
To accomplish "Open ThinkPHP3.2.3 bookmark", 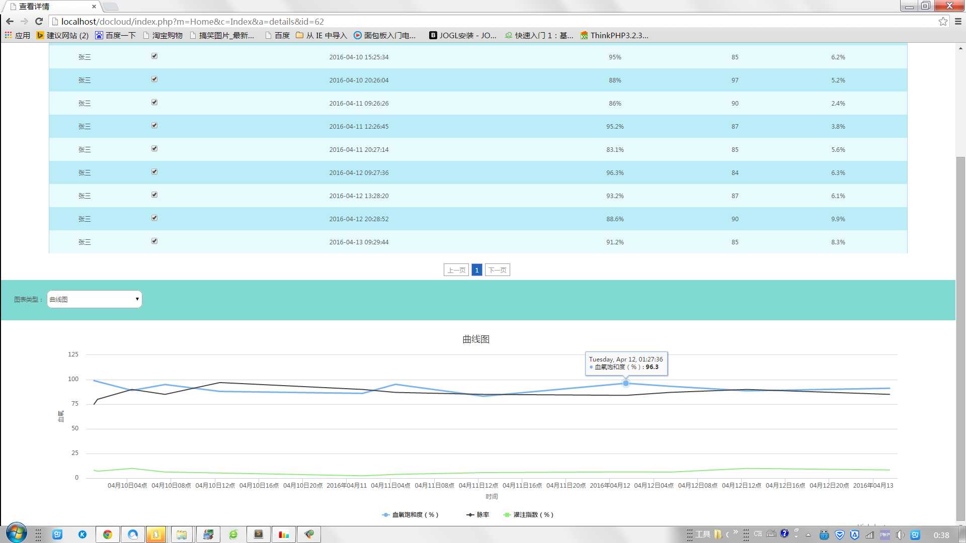I will click(614, 35).
